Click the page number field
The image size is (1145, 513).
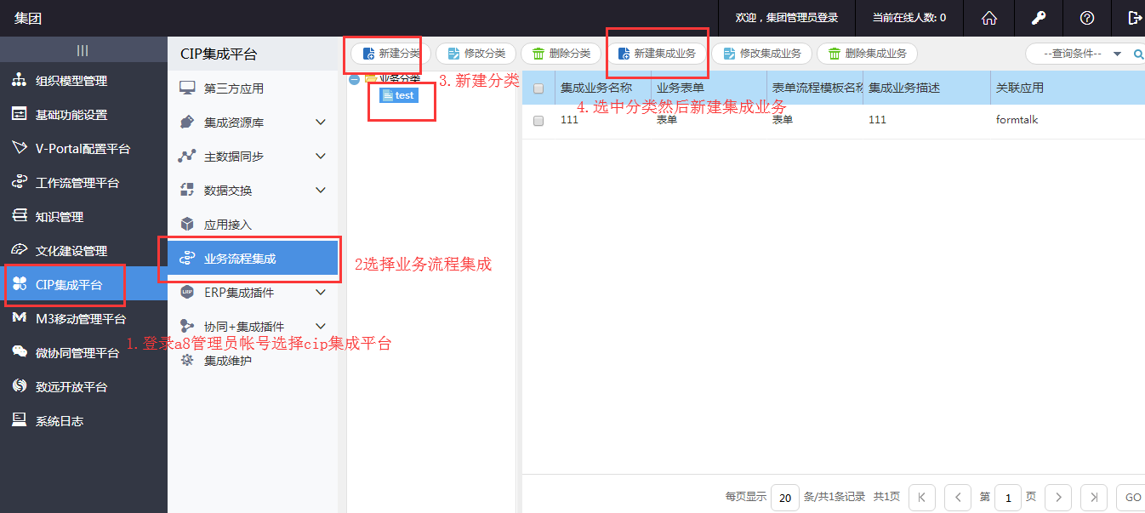coord(1008,497)
